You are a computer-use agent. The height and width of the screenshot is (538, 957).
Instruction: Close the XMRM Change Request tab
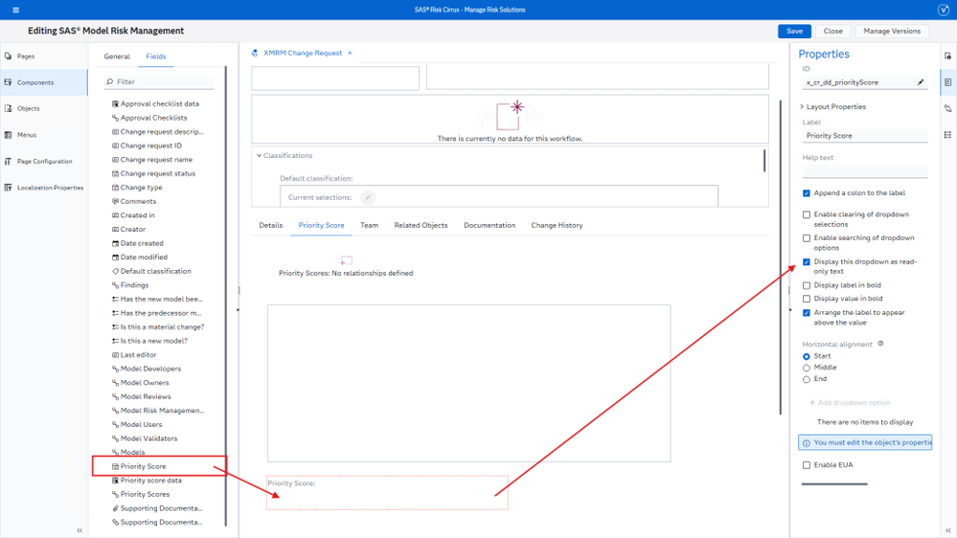pyautogui.click(x=350, y=53)
